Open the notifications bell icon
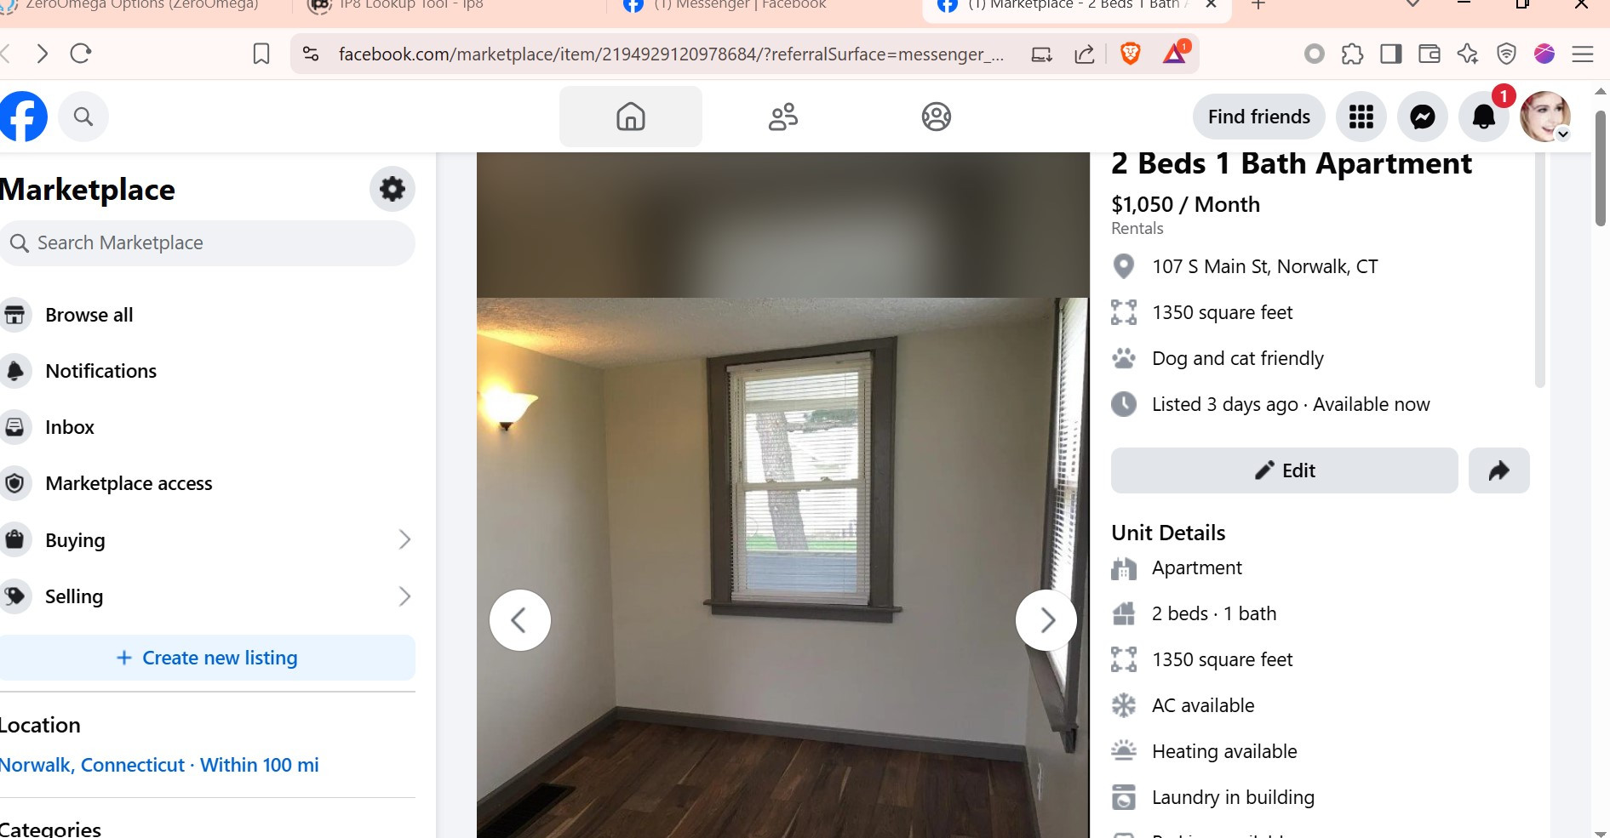The width and height of the screenshot is (1610, 838). [x=1484, y=117]
